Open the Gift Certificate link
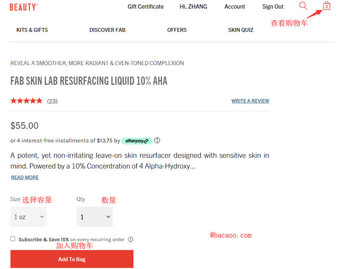 click(x=146, y=6)
